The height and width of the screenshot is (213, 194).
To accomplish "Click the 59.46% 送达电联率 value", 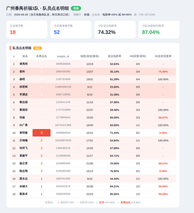I will click(x=114, y=110).
